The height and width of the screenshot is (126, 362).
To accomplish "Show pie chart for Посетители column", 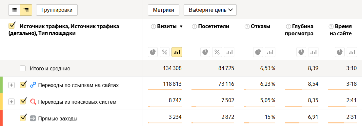I will coord(205,52).
